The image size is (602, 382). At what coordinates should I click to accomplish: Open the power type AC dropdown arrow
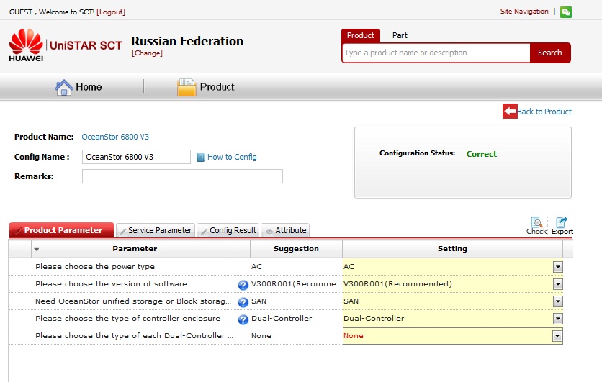coord(558,267)
